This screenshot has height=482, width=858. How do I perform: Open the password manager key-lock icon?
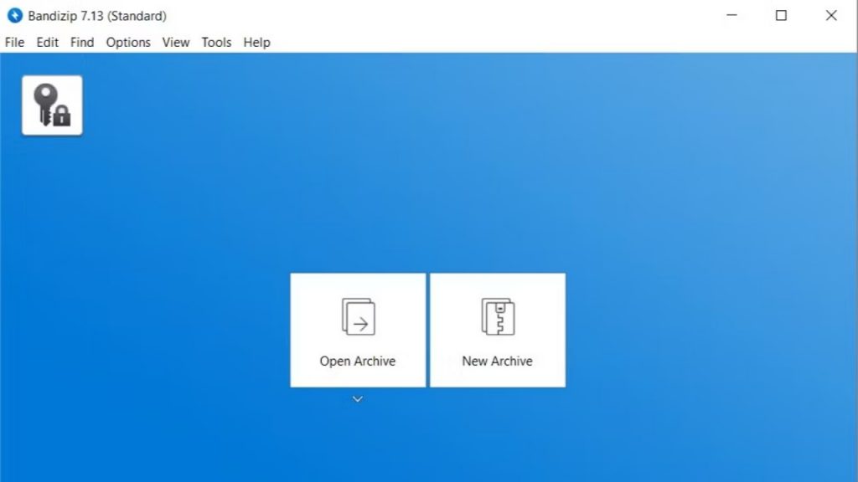point(52,105)
